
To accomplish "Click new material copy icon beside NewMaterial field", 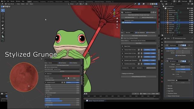I will tap(154, 12).
